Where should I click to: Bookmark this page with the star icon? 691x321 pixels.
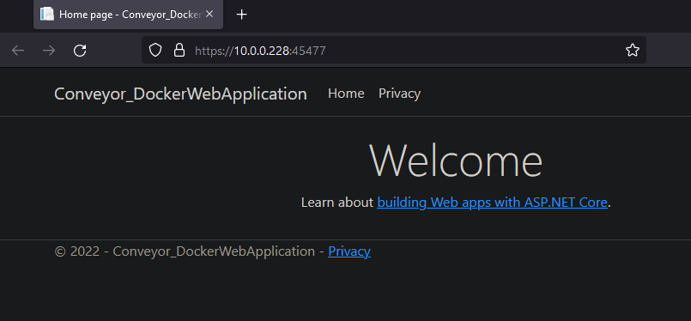click(633, 51)
